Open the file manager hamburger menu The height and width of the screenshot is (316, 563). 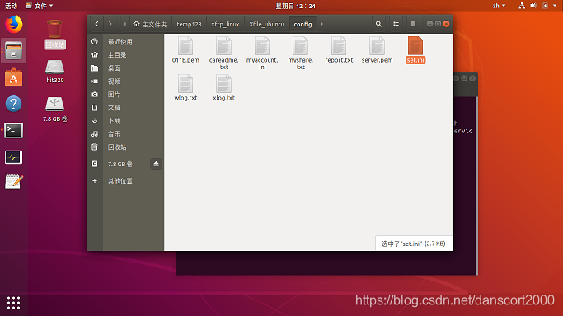coord(413,24)
